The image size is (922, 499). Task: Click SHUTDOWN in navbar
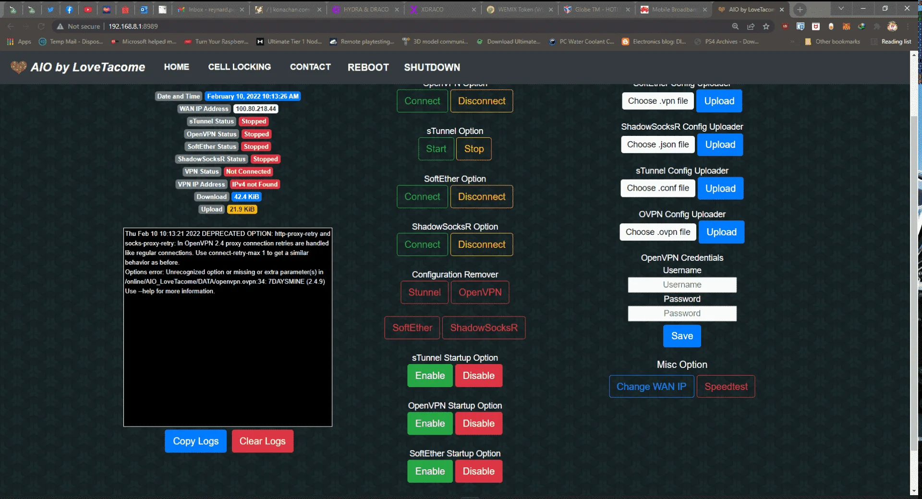(432, 67)
